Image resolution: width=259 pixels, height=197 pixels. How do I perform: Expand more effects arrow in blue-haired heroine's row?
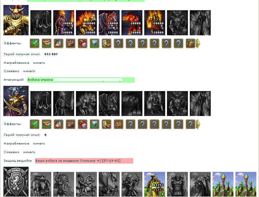coord(198,124)
